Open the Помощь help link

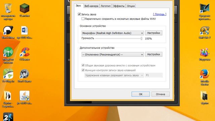coord(160,14)
